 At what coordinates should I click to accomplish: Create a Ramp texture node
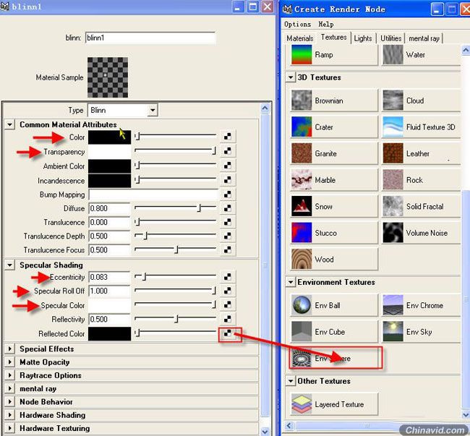[x=334, y=55]
